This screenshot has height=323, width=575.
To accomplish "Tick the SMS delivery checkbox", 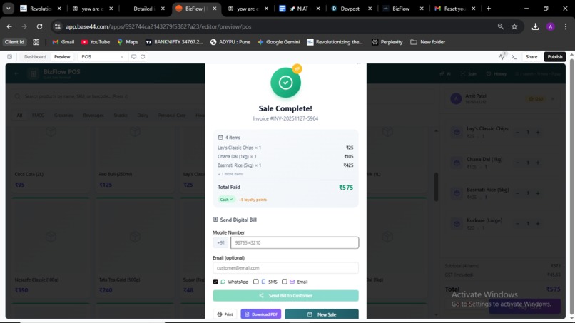I will (256, 282).
